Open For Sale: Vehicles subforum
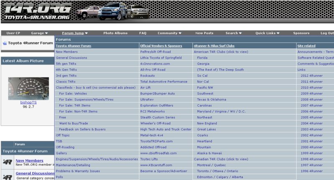This screenshot has height=180, width=334. [73, 93]
